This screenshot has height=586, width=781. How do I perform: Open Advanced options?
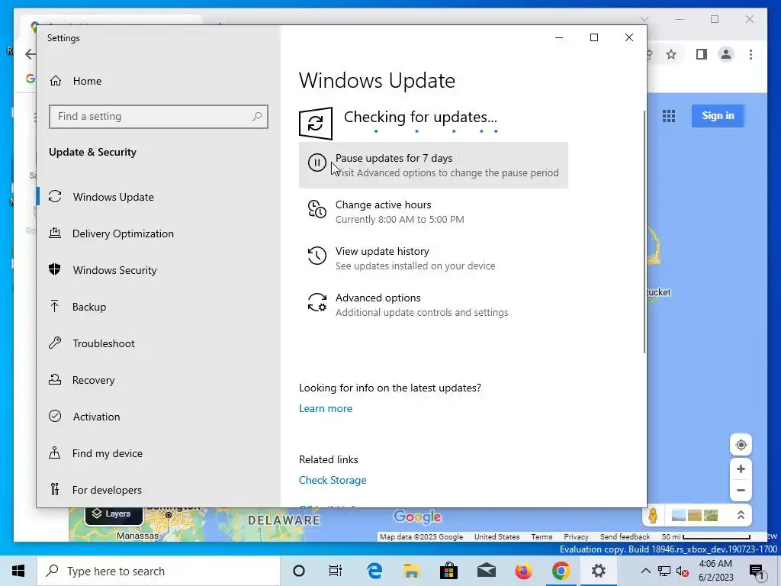433,304
